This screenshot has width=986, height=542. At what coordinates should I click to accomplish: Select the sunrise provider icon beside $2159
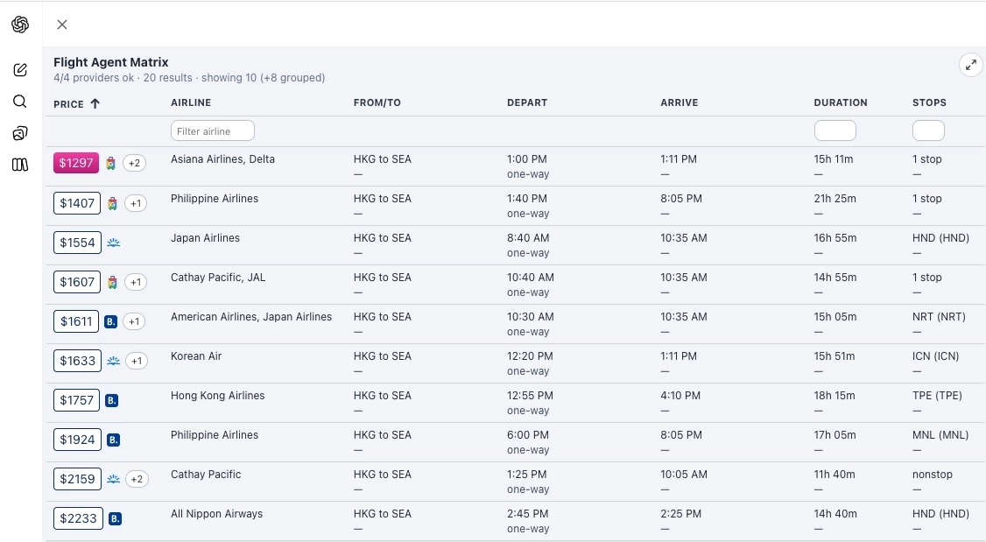(x=113, y=479)
